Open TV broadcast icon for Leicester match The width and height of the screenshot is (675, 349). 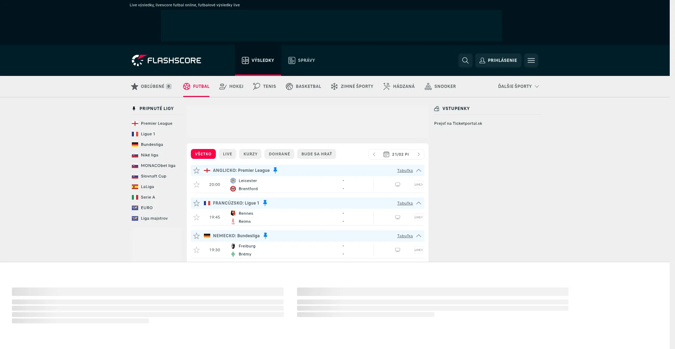click(398, 185)
